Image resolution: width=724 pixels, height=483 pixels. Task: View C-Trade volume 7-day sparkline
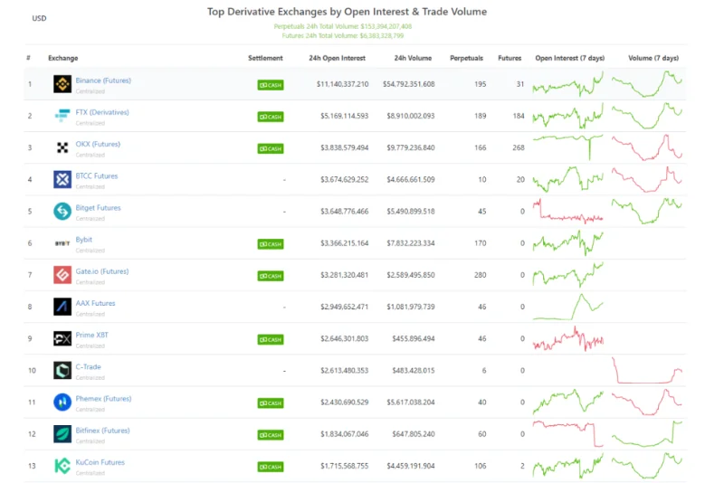point(647,371)
